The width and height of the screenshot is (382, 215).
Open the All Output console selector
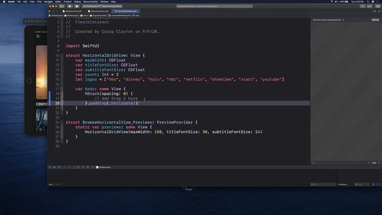click(x=343, y=185)
